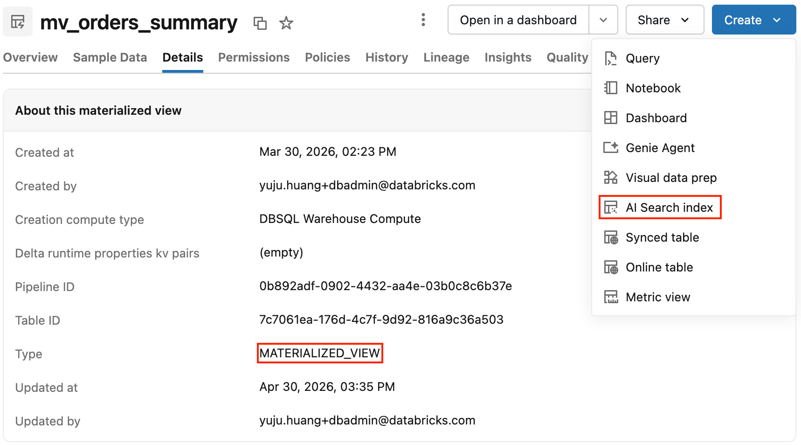Viewport: 801px width, 445px height.
Task: Go to the Policies tab
Action: pos(327,57)
